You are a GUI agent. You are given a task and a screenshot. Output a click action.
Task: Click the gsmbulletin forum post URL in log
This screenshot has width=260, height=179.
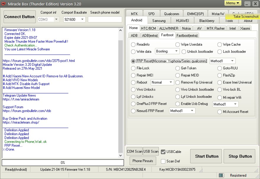click(39, 61)
